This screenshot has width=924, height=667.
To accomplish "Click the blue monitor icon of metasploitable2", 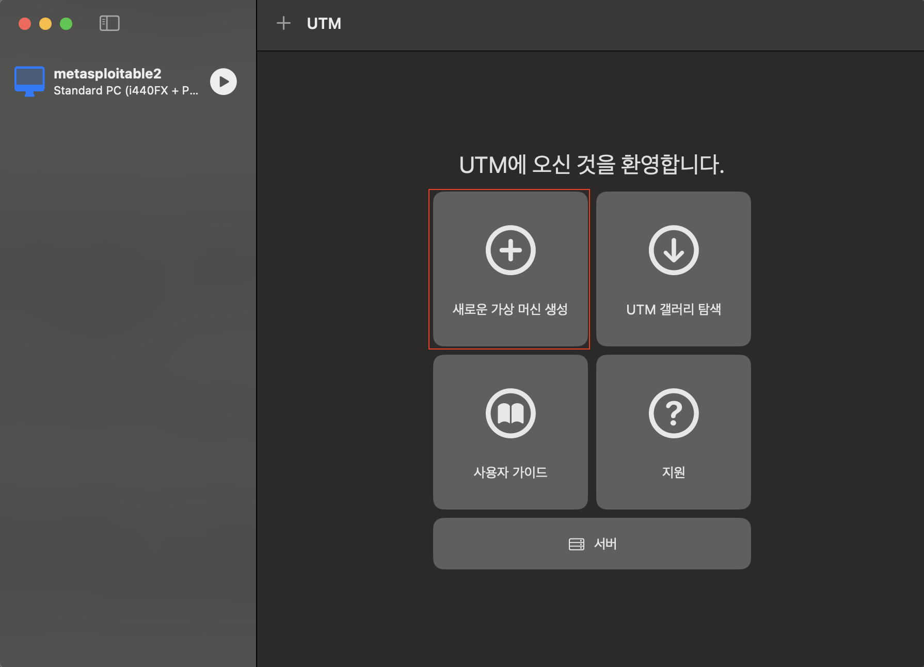I will 29,82.
